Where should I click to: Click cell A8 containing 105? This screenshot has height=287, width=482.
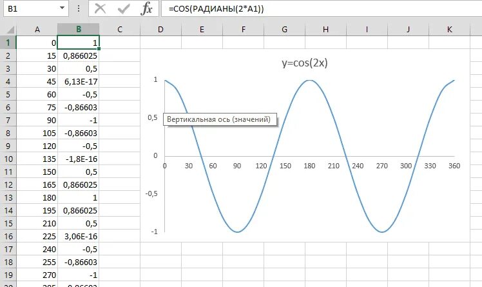[37, 133]
